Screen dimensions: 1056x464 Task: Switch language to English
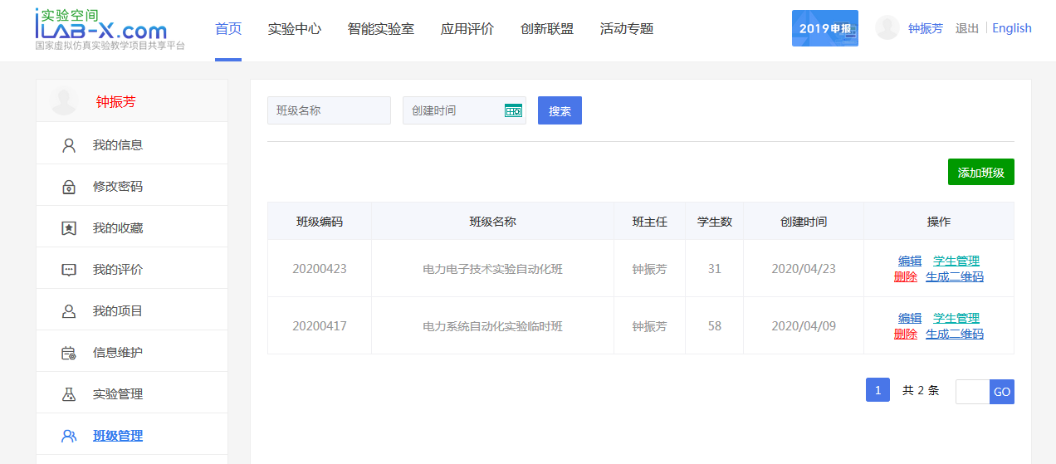coord(1011,28)
